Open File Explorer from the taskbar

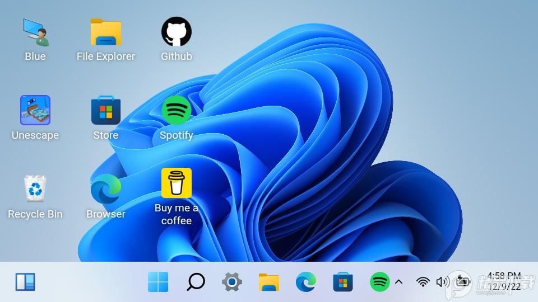(269, 282)
